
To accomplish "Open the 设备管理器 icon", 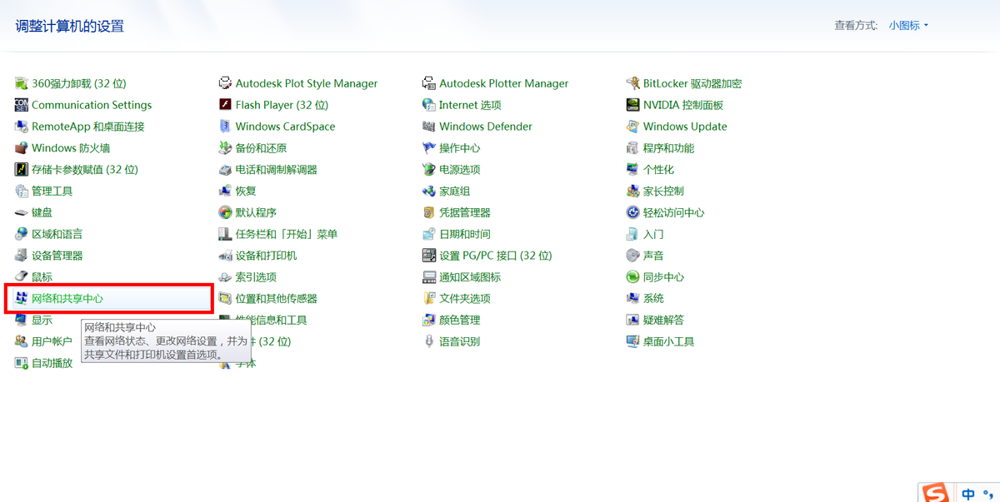I will 22,256.
